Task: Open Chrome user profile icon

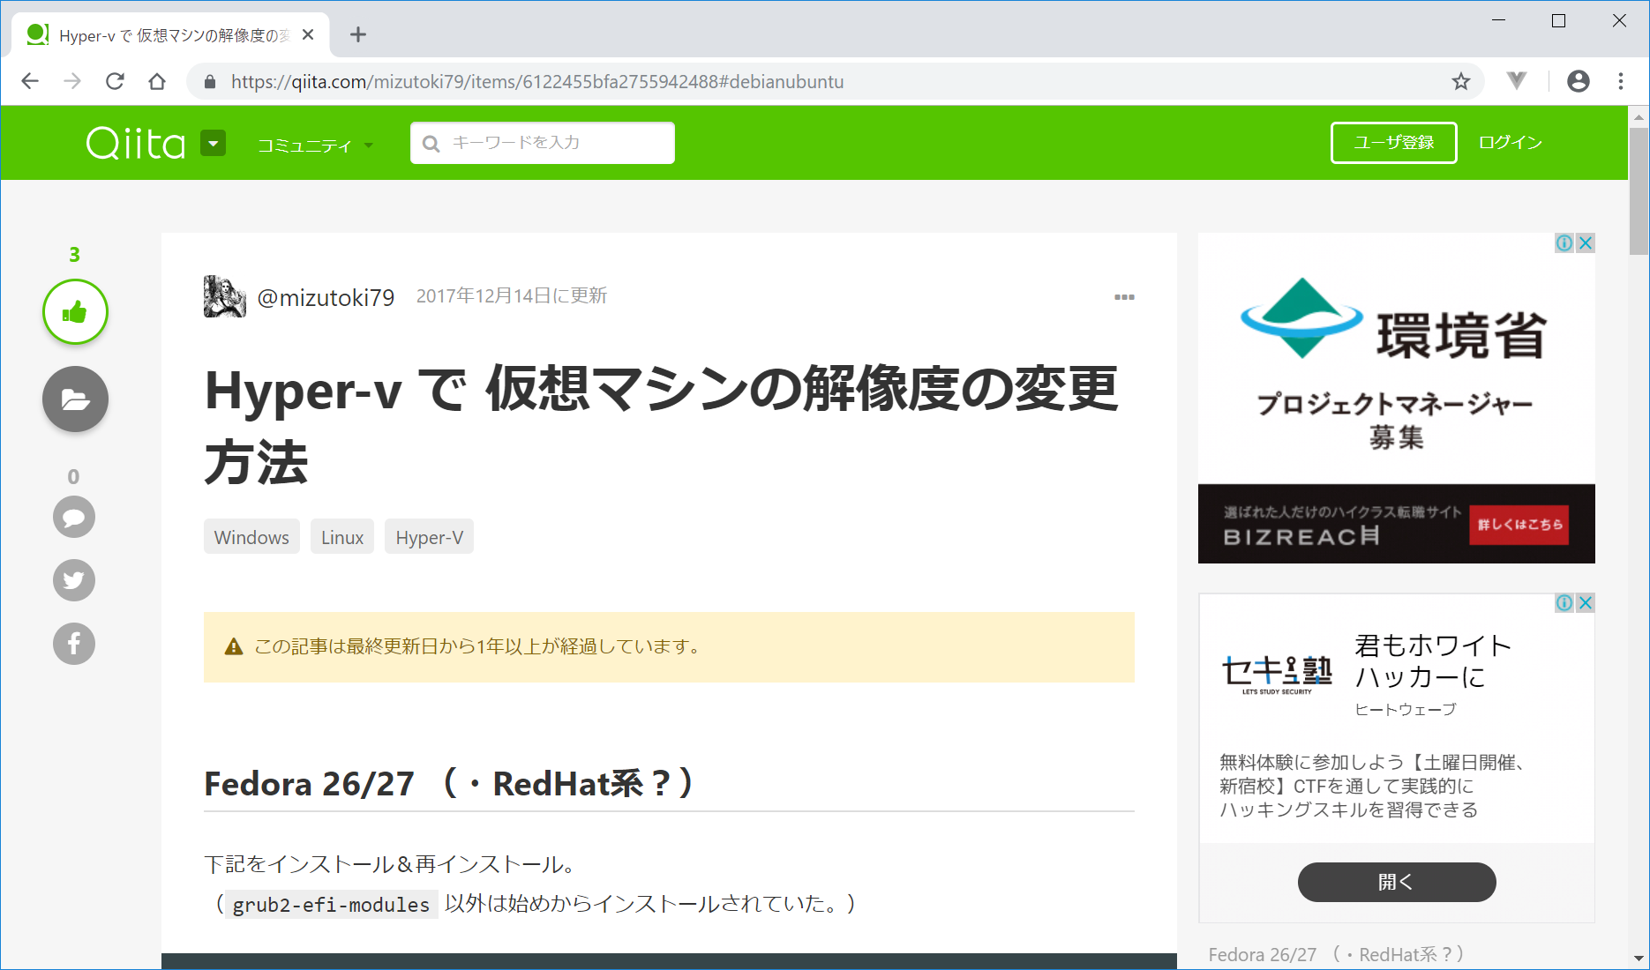Action: [x=1578, y=82]
